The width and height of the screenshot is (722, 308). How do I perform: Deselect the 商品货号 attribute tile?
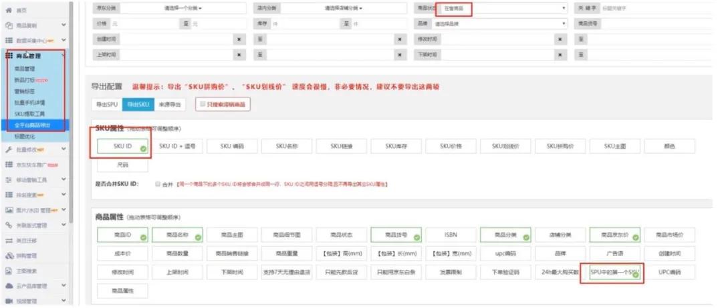(396, 235)
